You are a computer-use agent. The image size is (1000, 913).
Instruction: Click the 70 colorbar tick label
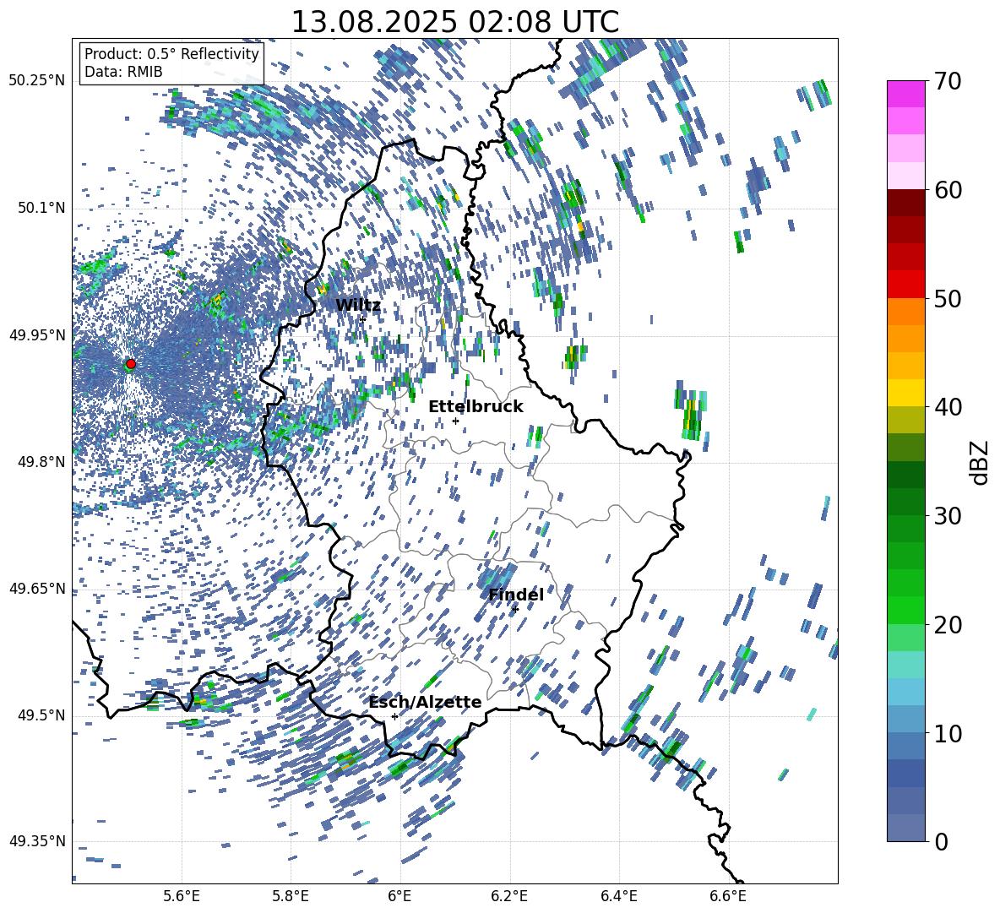948,82
